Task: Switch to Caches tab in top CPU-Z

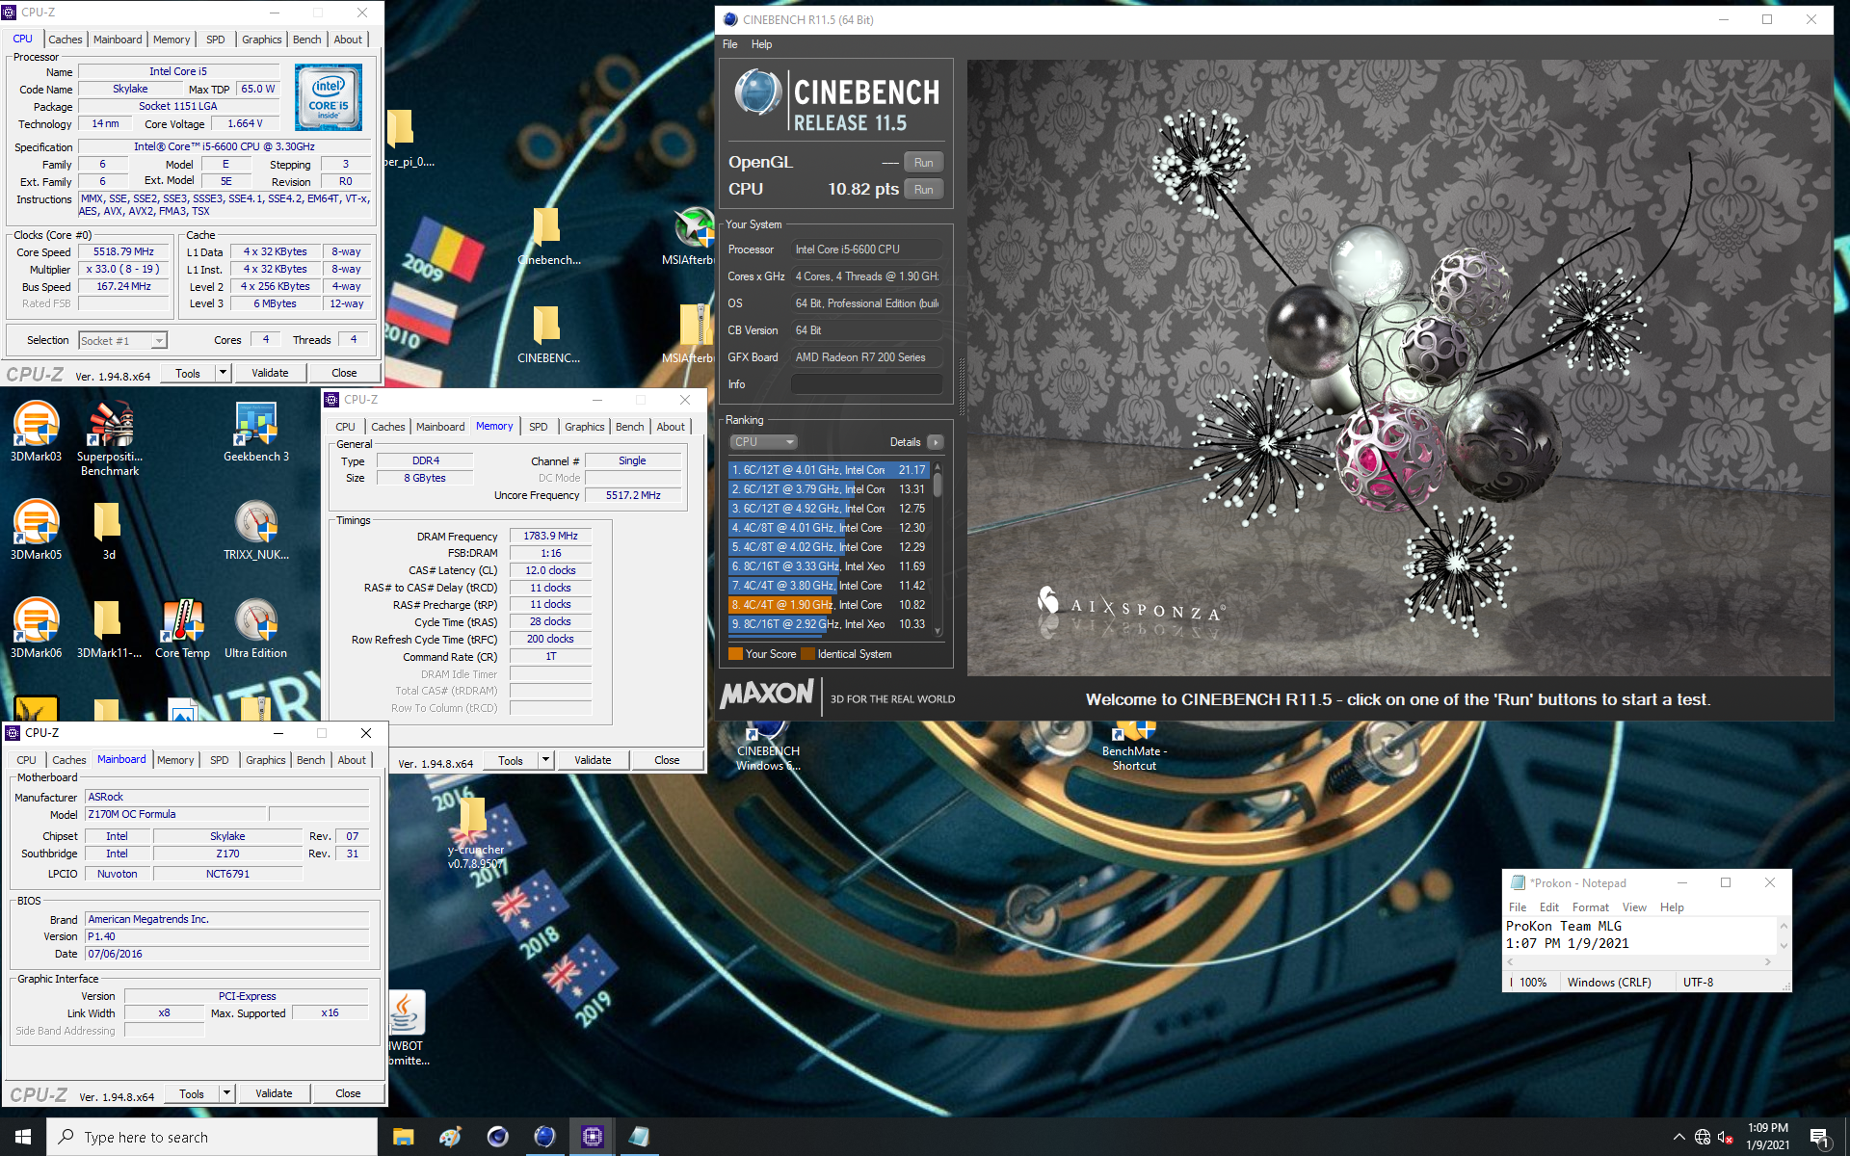Action: pos(66,39)
